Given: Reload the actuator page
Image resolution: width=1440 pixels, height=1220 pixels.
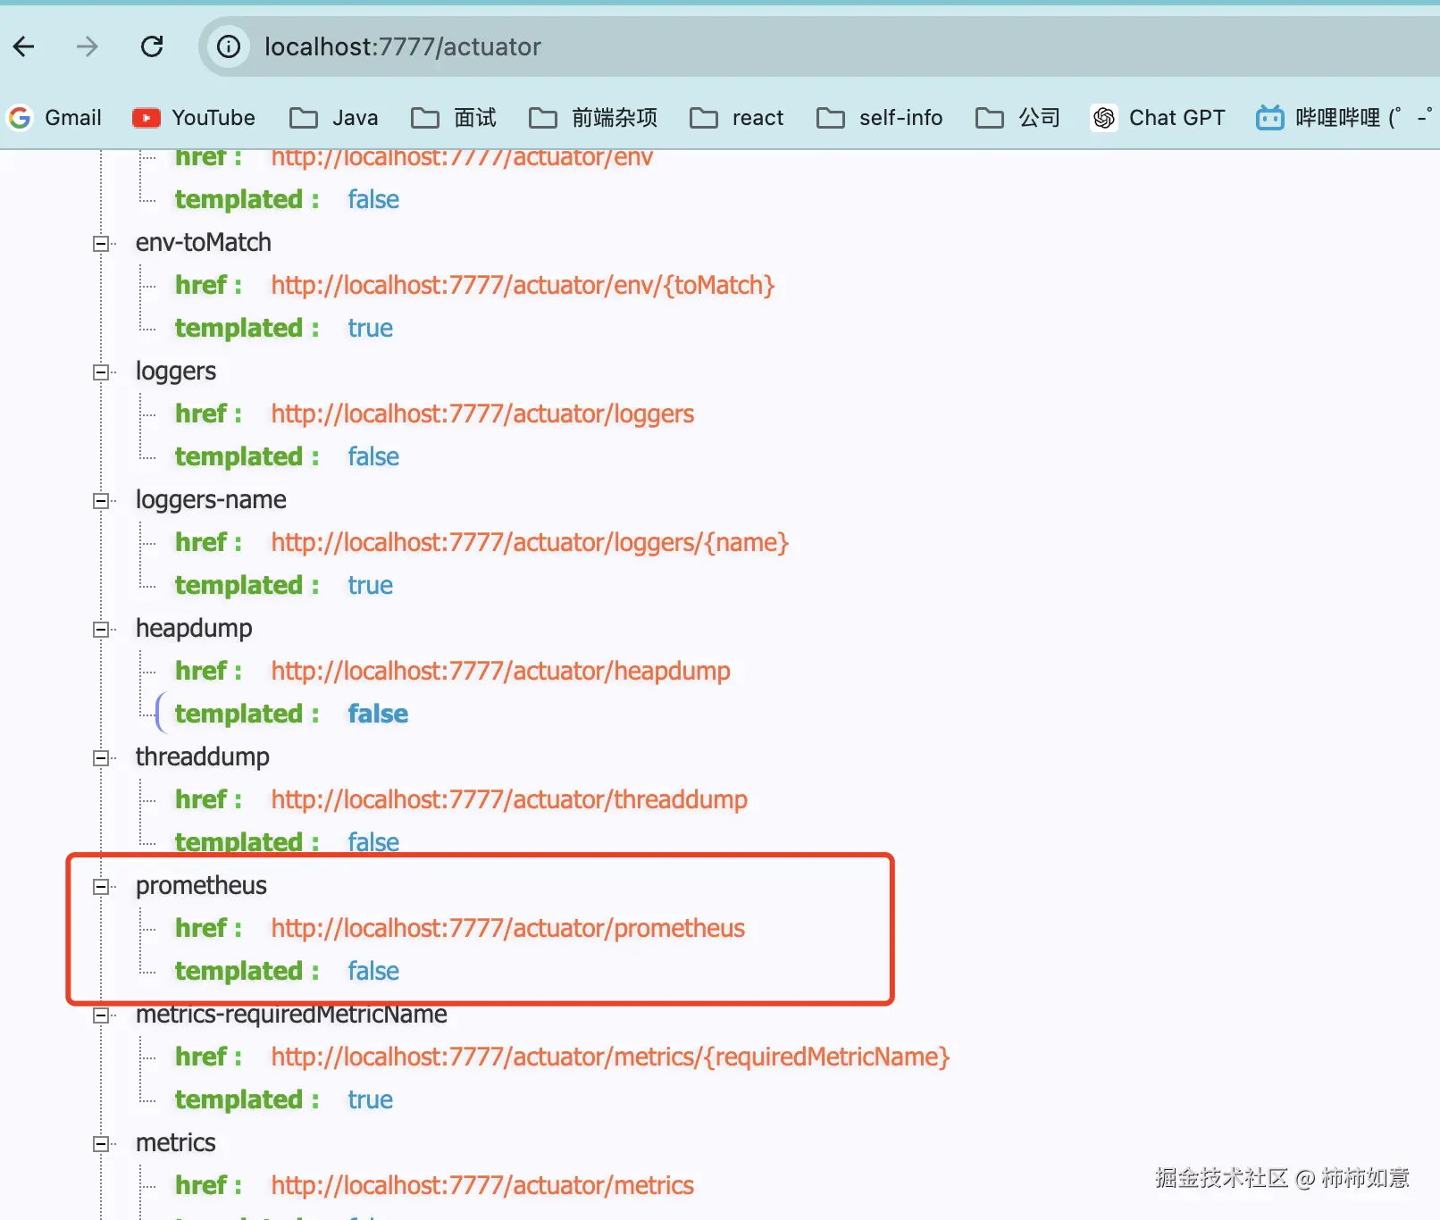Looking at the screenshot, I should pos(151,46).
